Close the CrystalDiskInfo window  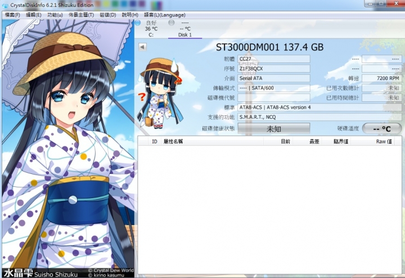(x=396, y=3)
